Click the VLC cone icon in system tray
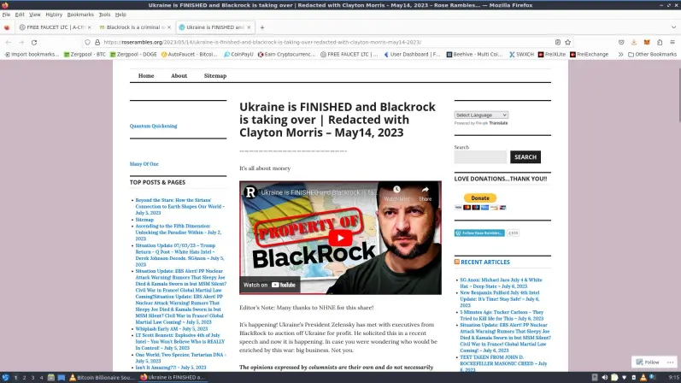This screenshot has width=681, height=383. (643, 377)
